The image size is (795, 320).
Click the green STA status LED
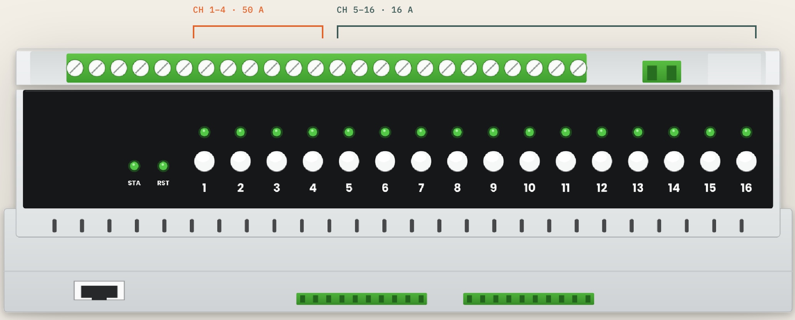(134, 166)
